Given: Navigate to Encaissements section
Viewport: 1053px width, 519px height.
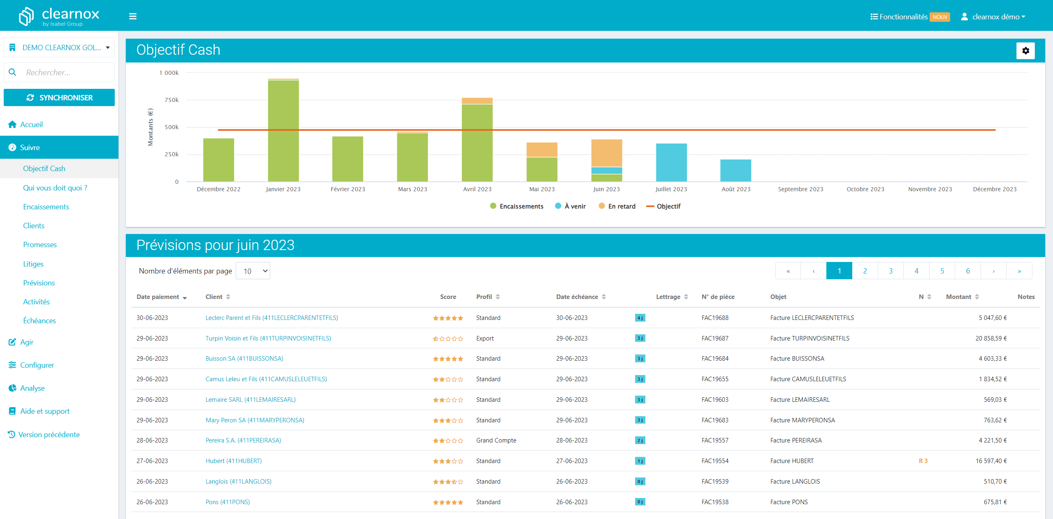Looking at the screenshot, I should pos(46,206).
